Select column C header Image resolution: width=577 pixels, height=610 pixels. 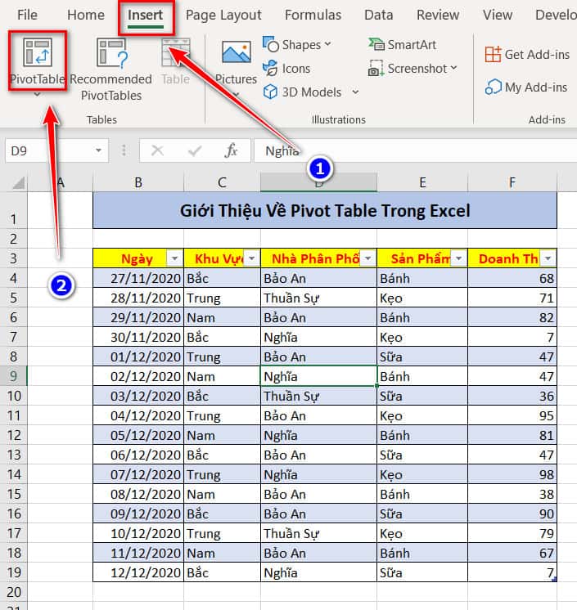click(x=222, y=183)
